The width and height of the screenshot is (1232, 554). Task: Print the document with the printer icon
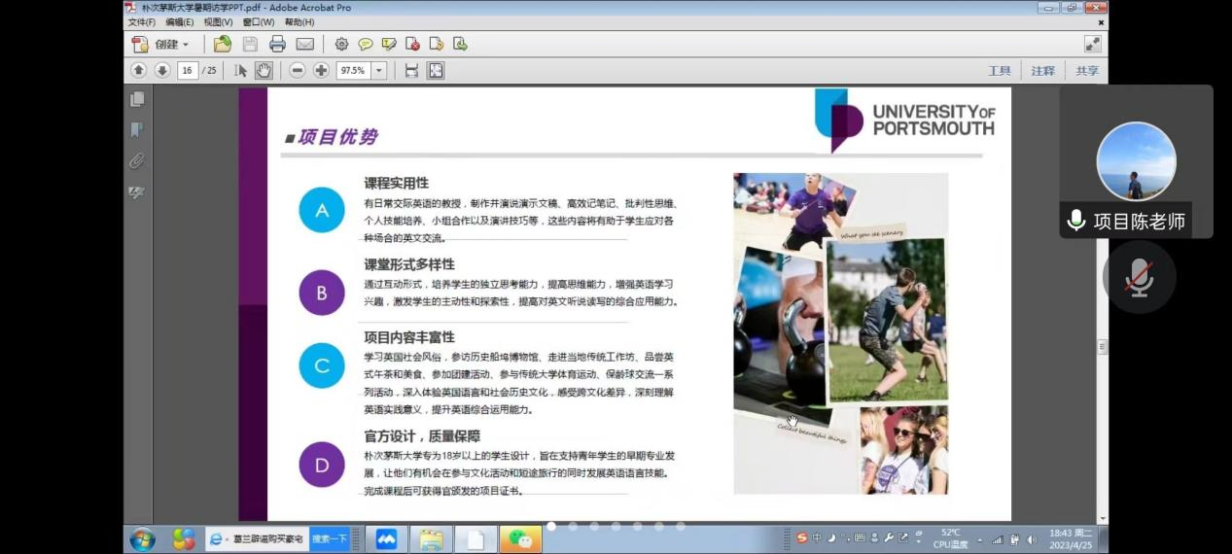tap(277, 44)
